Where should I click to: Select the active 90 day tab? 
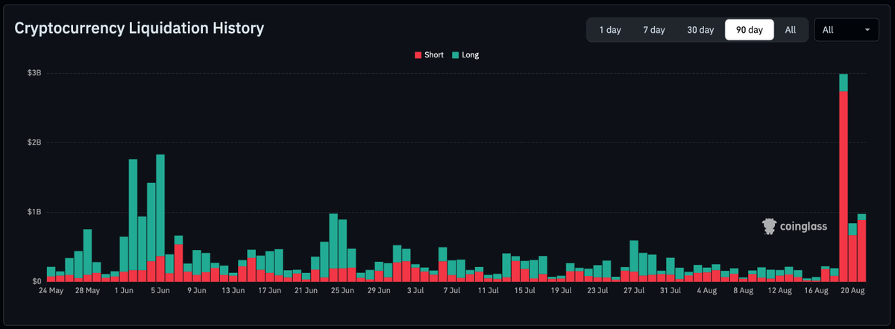click(750, 30)
